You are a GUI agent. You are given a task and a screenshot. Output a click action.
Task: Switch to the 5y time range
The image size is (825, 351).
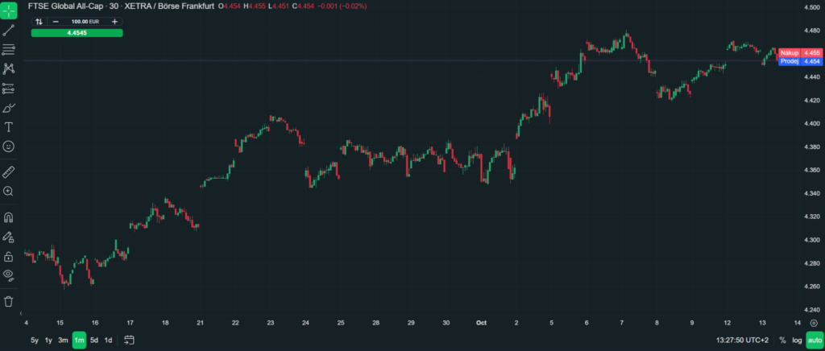coord(35,341)
